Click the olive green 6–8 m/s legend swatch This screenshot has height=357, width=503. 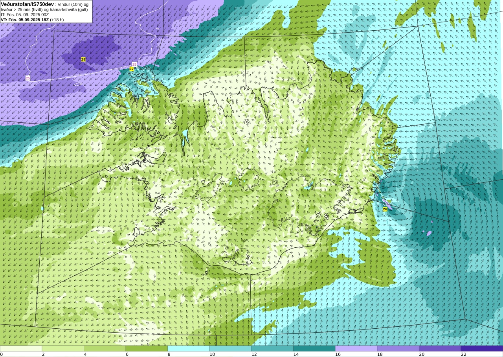pyautogui.click(x=147, y=348)
